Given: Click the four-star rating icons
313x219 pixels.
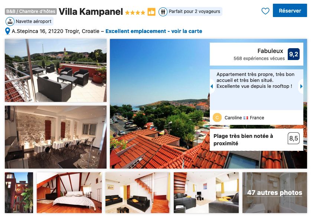Looking at the screenshot, I should (x=135, y=13).
